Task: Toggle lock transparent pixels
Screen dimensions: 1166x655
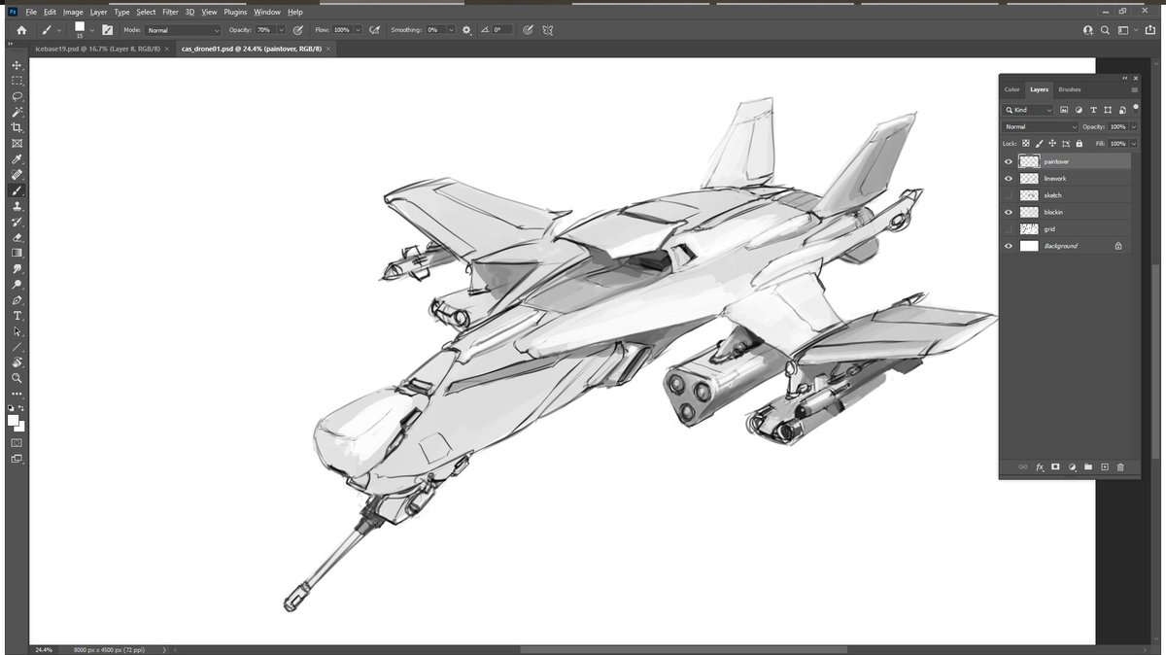Action: [x=1025, y=144]
